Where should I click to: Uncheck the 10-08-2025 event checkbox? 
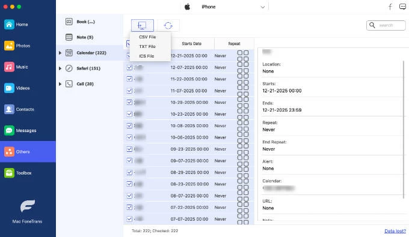[129, 125]
